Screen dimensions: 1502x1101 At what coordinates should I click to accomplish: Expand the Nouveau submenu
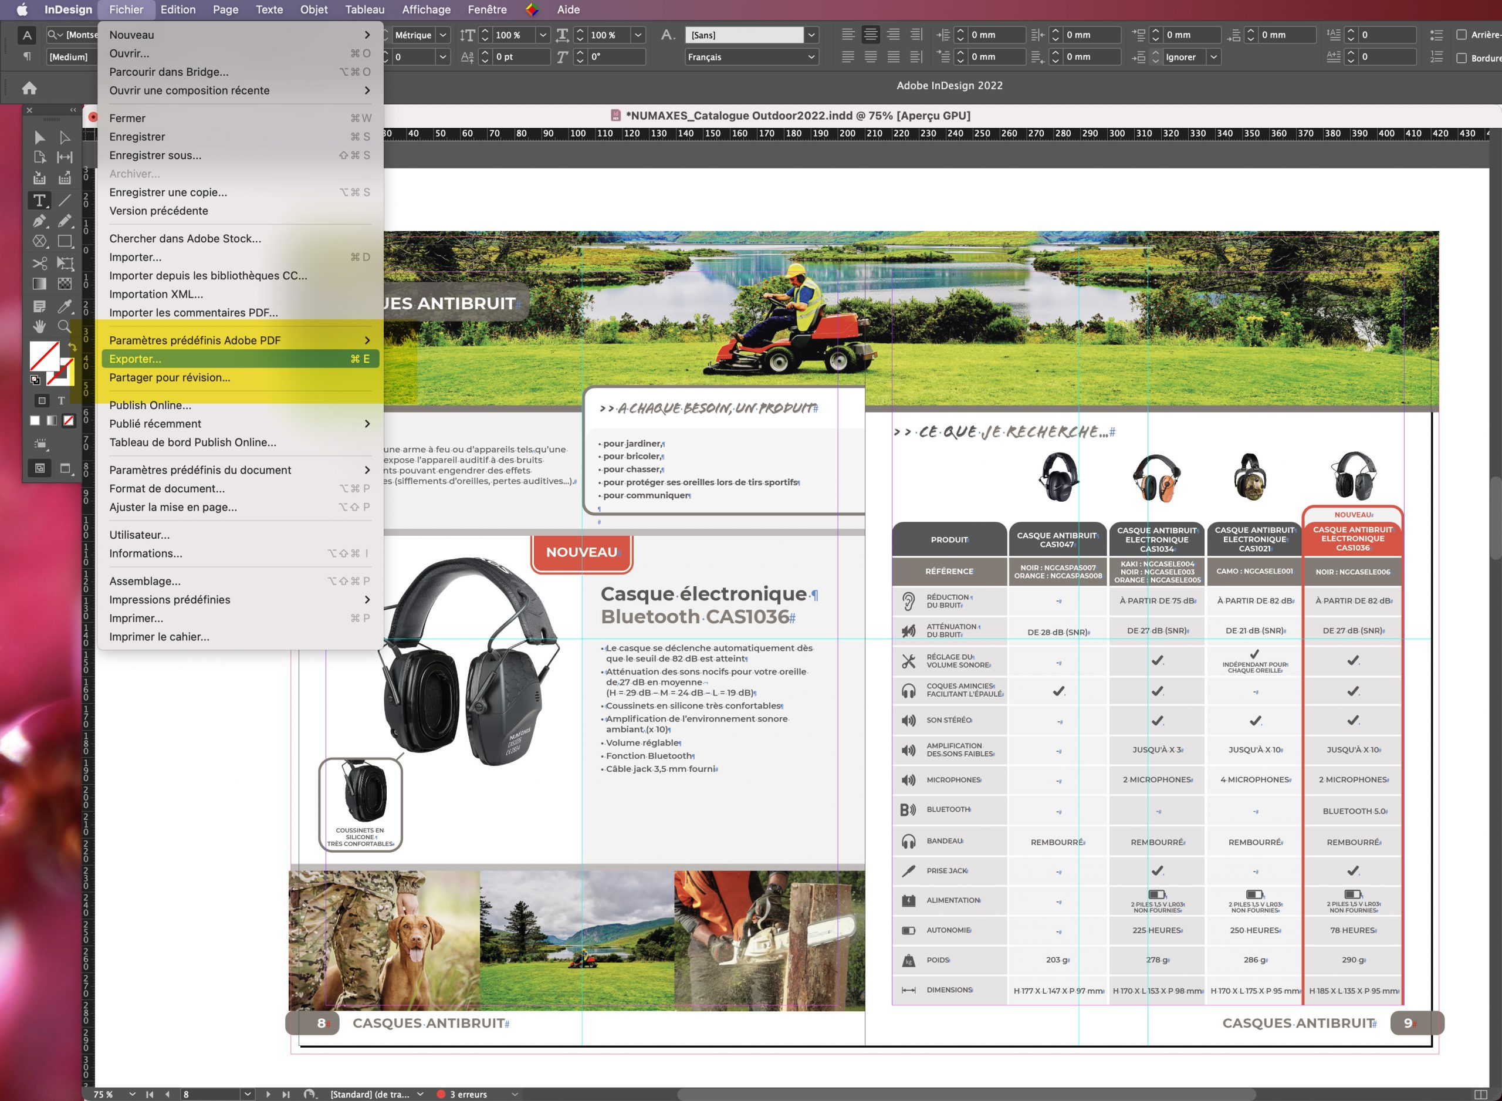(240, 35)
